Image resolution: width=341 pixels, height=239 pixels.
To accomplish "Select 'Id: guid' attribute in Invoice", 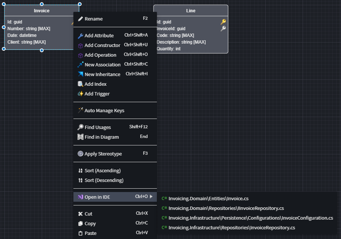I will pyautogui.click(x=15, y=22).
